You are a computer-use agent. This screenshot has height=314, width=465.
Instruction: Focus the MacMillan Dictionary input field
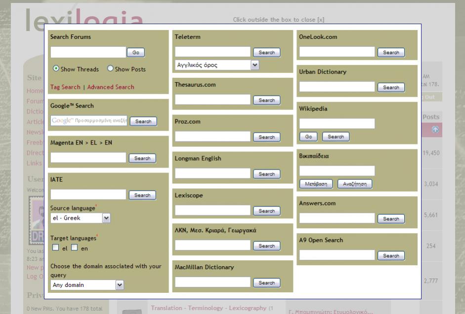point(212,282)
